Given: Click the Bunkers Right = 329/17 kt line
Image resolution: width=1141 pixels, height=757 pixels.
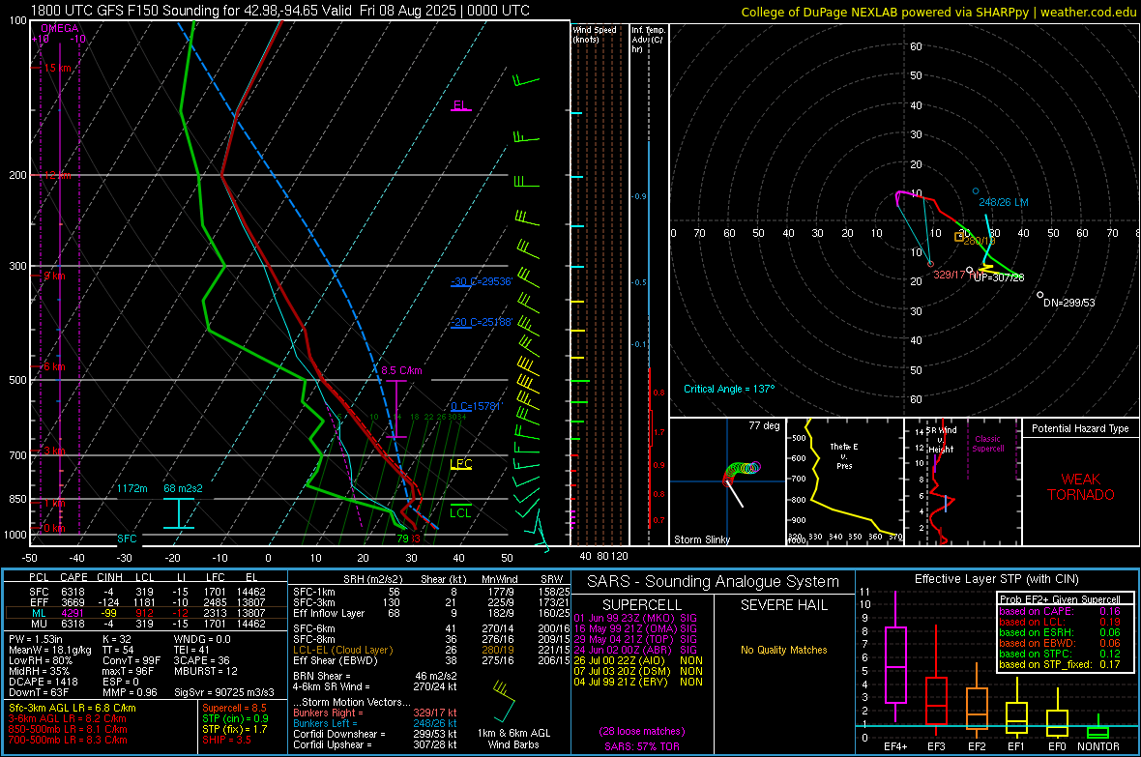Looking at the screenshot, I should click(375, 713).
